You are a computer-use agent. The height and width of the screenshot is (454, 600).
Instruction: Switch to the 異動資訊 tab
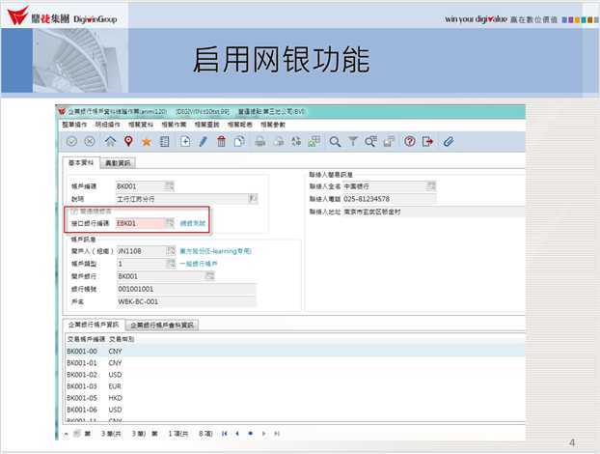118,163
